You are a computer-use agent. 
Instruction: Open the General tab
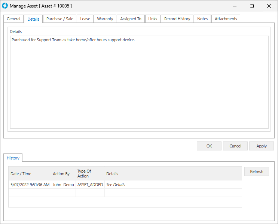[x=13, y=19]
